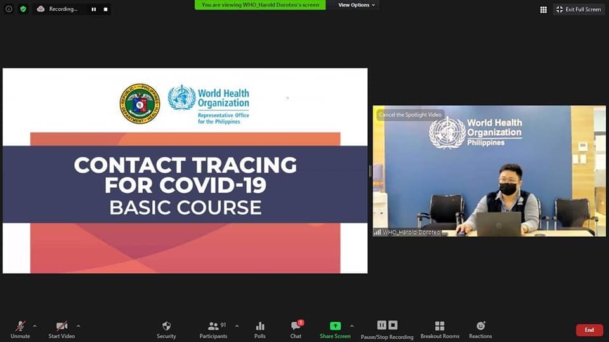The height and width of the screenshot is (342, 609).
Task: Open Breakout Rooms
Action: coord(440,329)
